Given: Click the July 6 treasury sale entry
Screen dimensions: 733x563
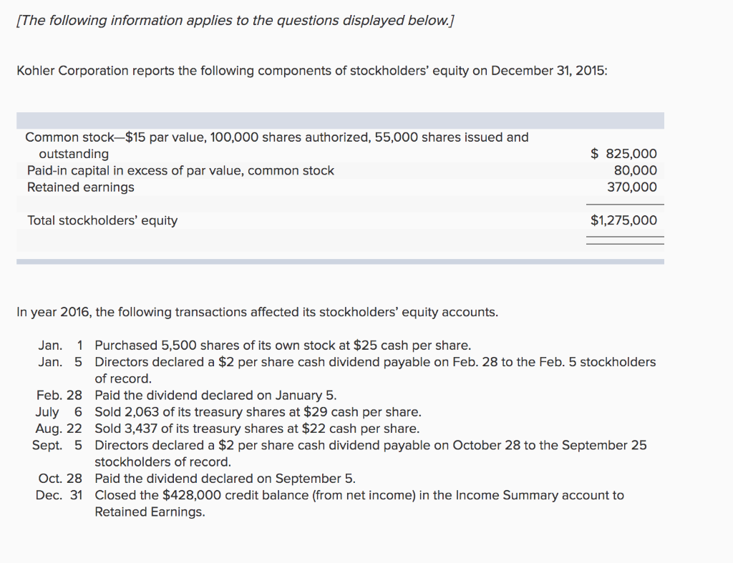Looking at the screenshot, I should (258, 412).
